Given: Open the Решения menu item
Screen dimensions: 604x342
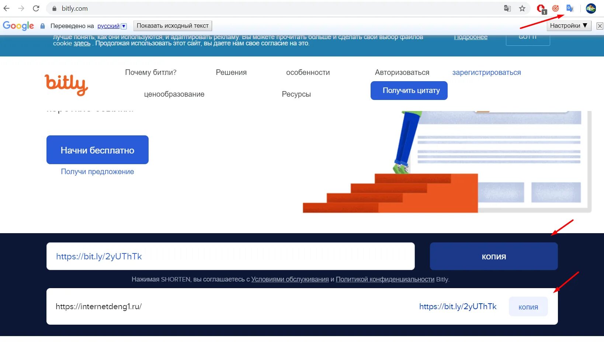Looking at the screenshot, I should pos(231,72).
